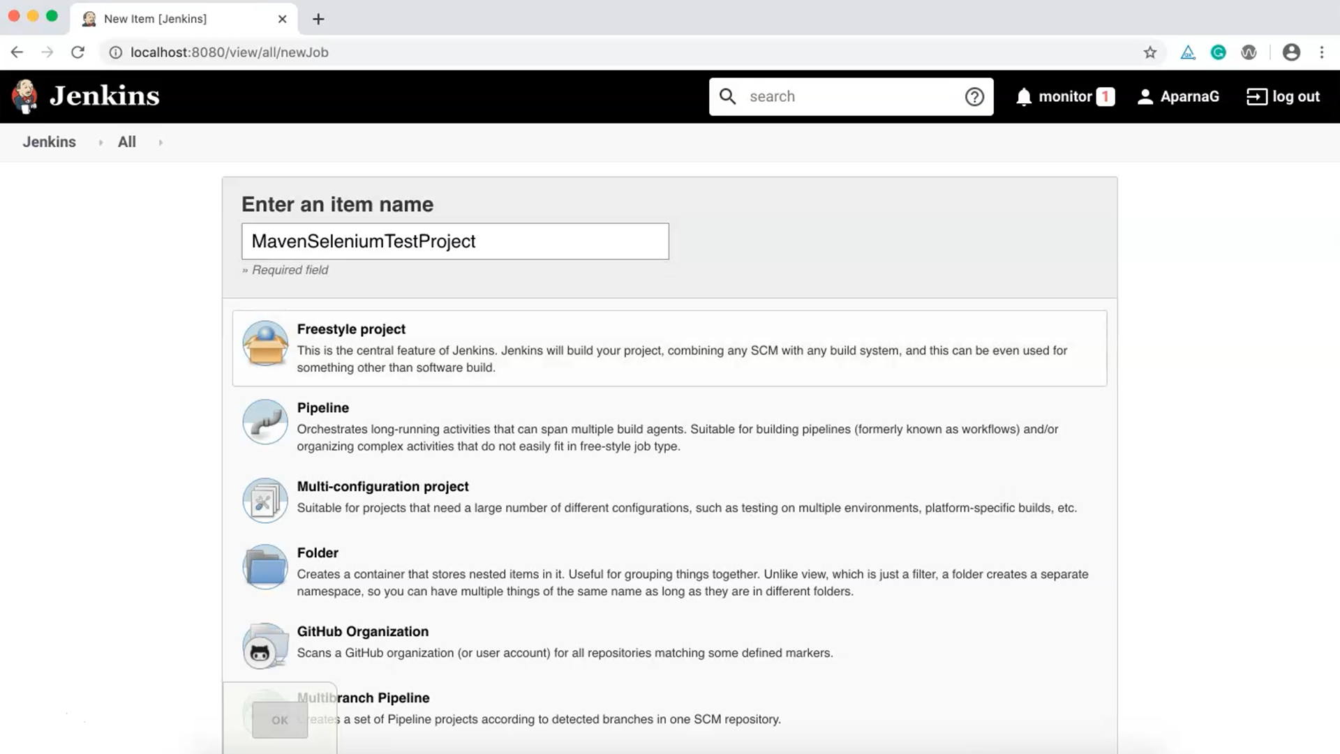Select the Multi-configuration project icon
The width and height of the screenshot is (1340, 754).
(265, 501)
